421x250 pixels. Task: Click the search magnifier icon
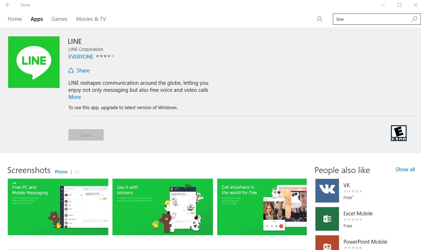[414, 19]
